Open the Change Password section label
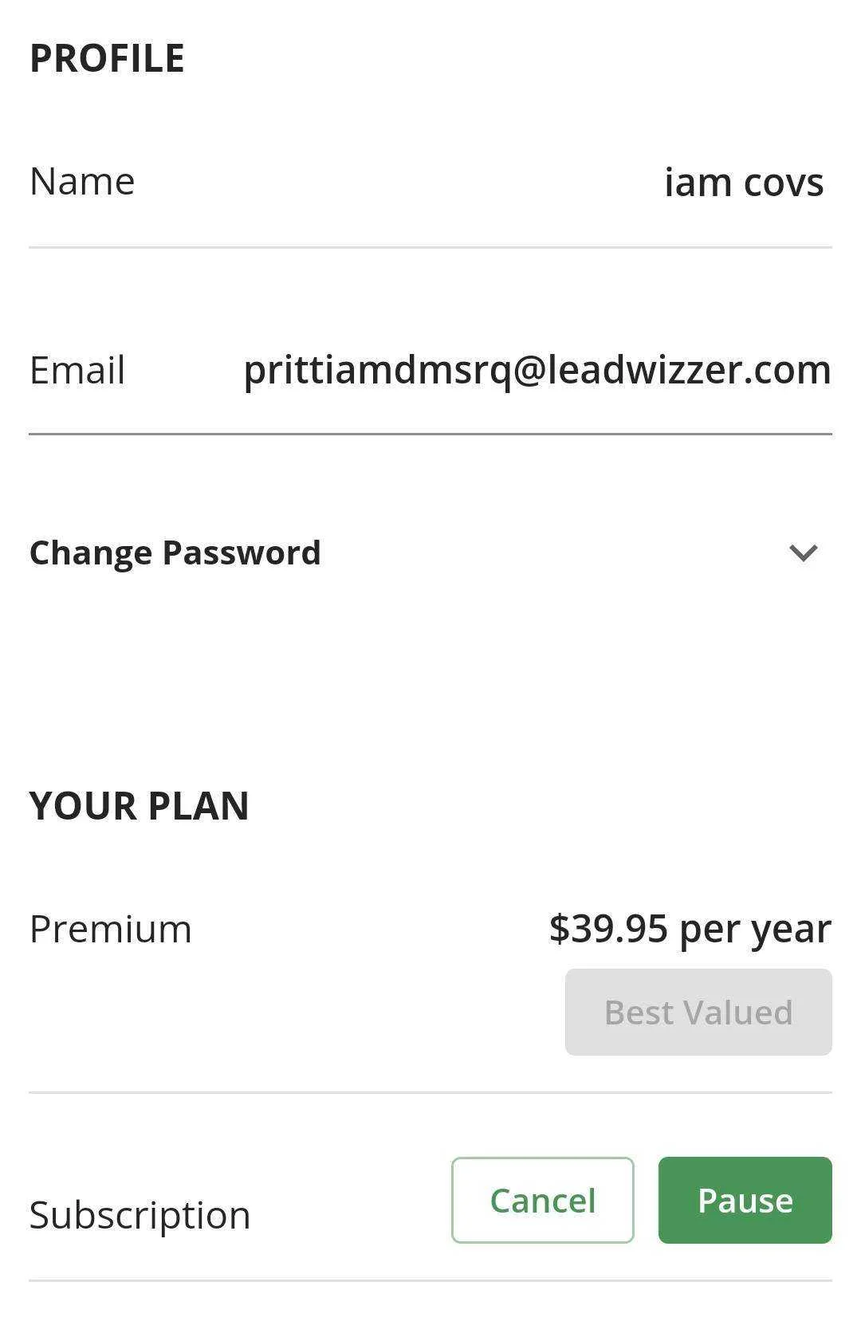Viewport: 861px width, 1333px height. (x=175, y=552)
